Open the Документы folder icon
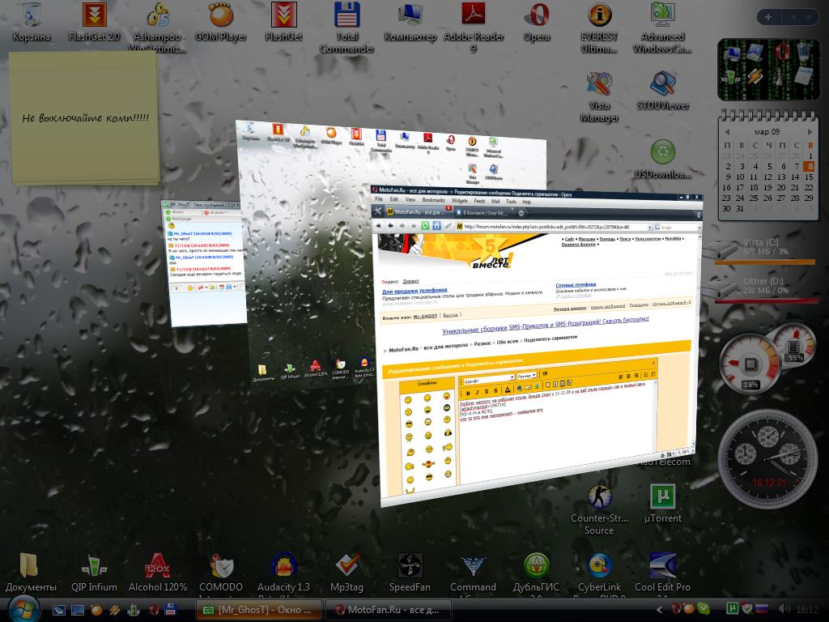 click(x=31, y=573)
